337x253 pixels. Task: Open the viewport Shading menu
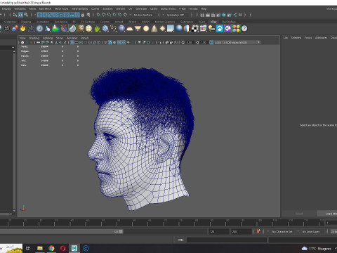pos(34,38)
